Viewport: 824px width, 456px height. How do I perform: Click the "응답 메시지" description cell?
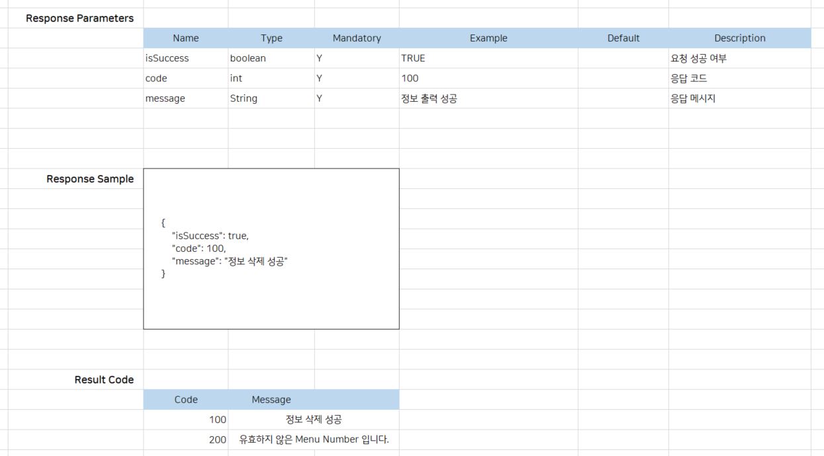click(x=693, y=98)
